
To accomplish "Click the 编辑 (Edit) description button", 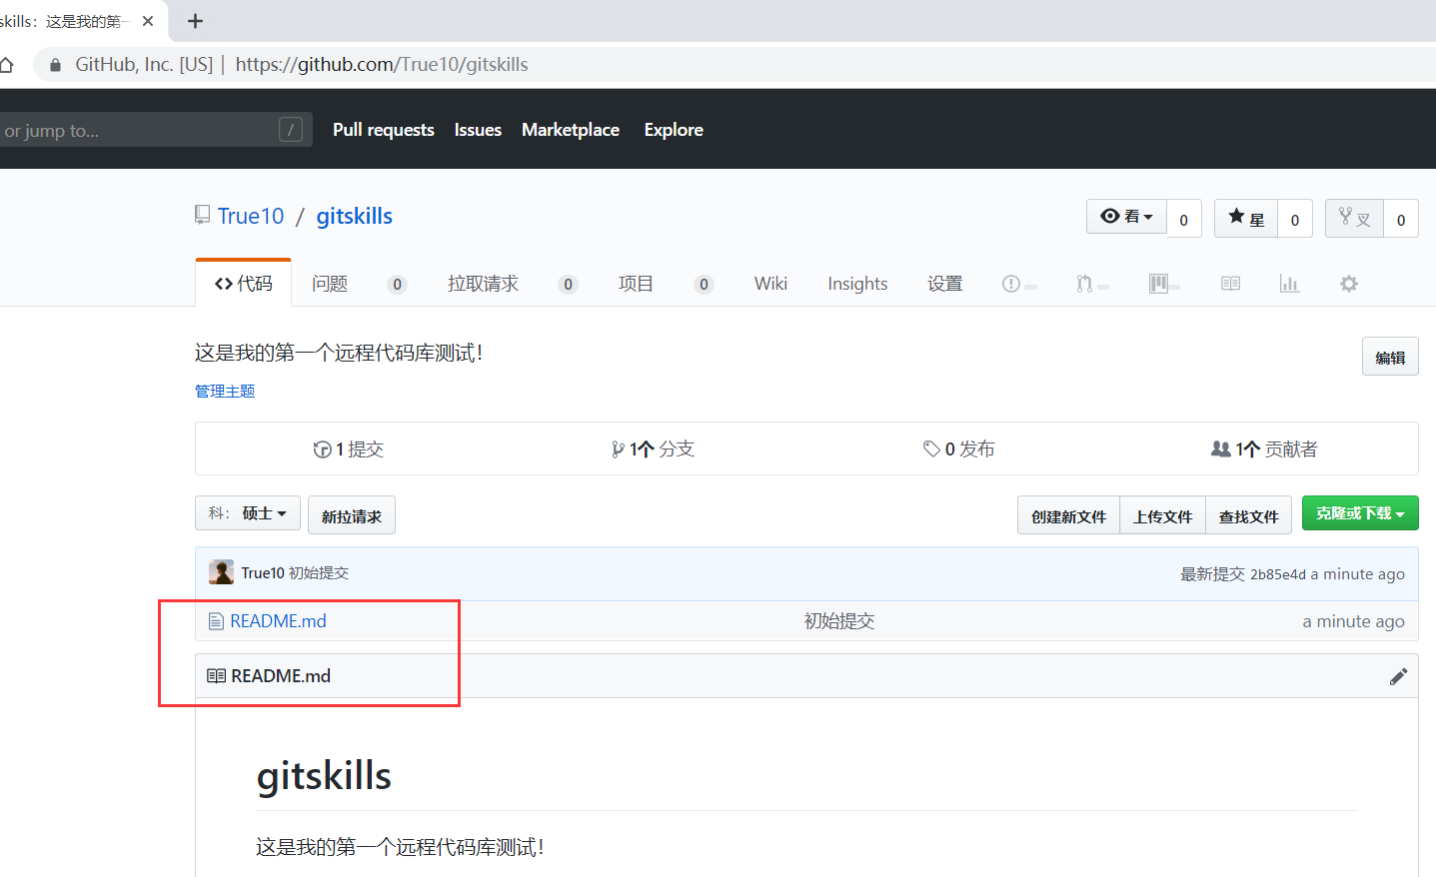I will [x=1390, y=357].
